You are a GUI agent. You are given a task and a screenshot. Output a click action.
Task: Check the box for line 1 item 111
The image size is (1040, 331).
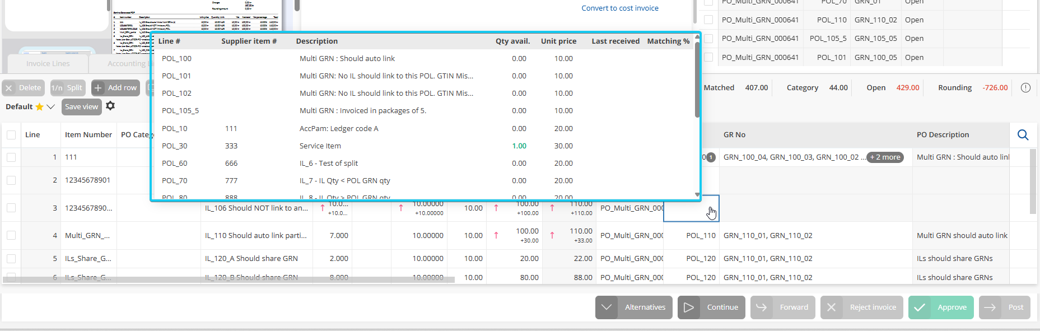[11, 157]
